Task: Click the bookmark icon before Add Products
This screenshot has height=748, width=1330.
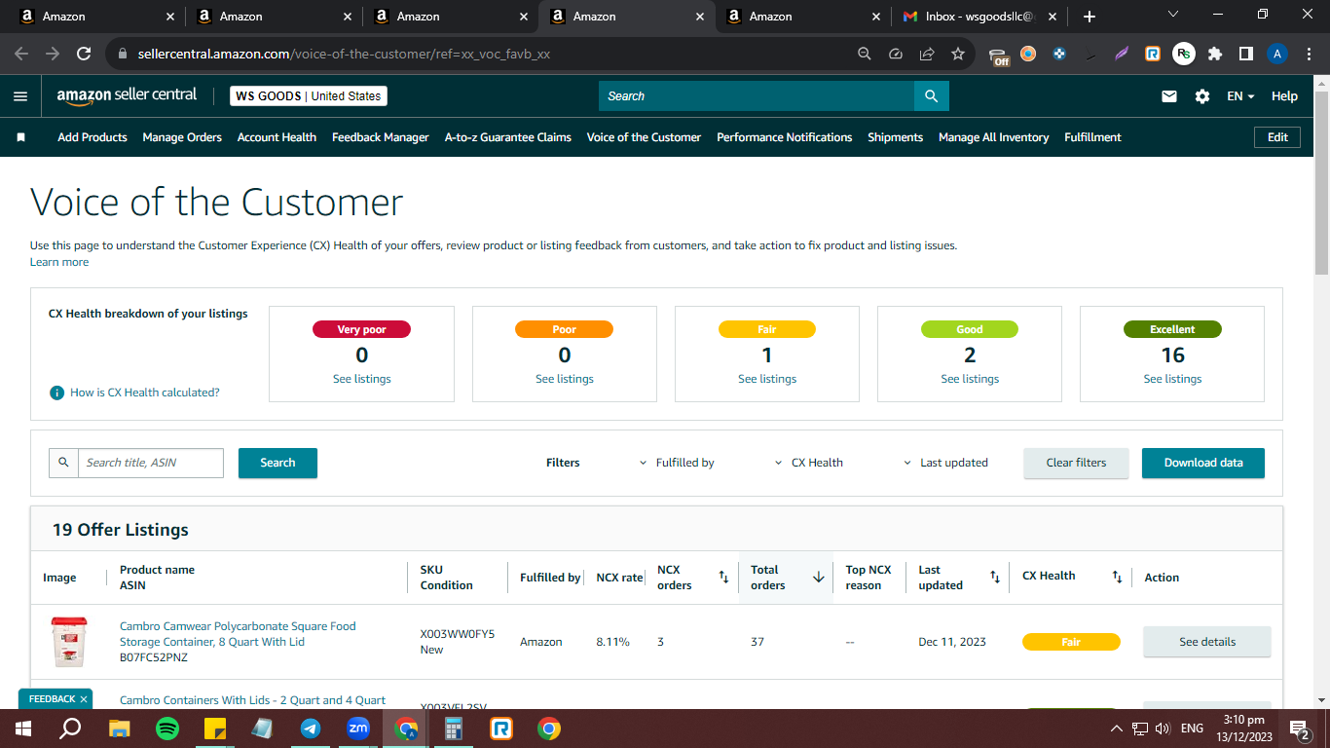Action: click(21, 137)
